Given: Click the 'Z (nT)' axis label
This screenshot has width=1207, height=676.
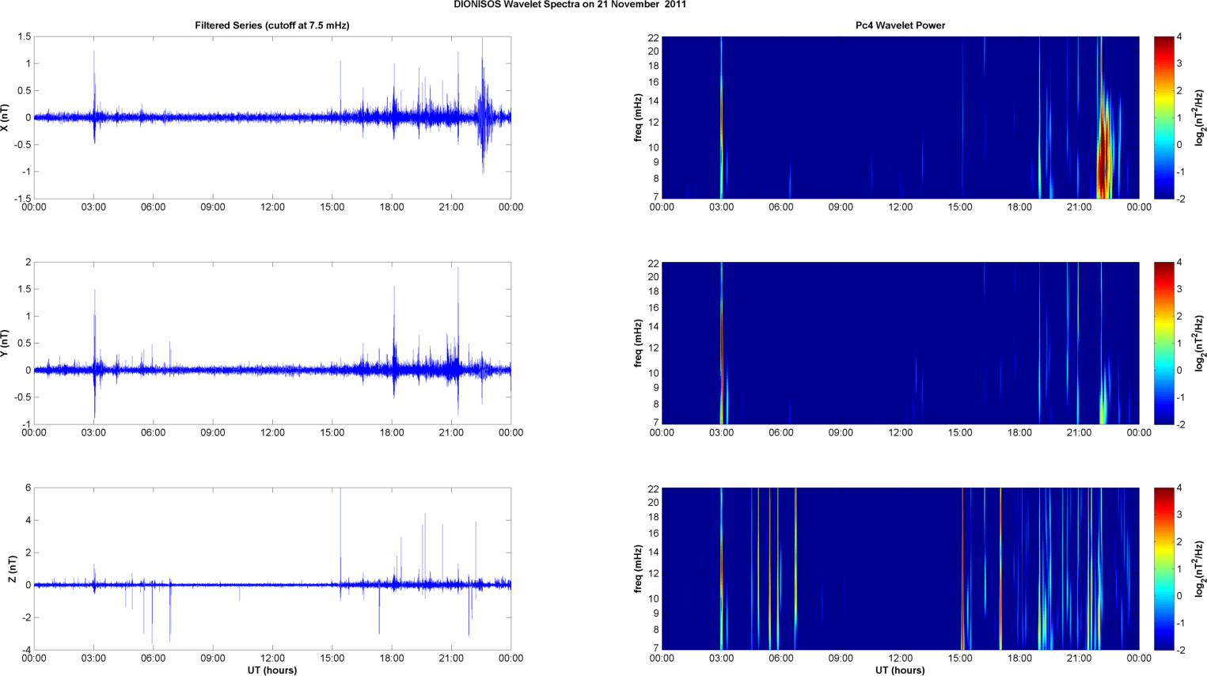Looking at the screenshot, I should [13, 569].
